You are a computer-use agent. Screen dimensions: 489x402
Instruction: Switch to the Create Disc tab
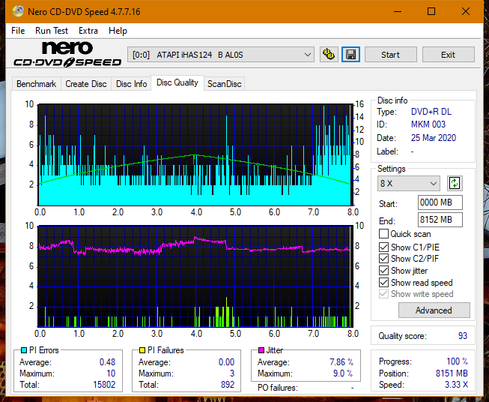point(86,84)
